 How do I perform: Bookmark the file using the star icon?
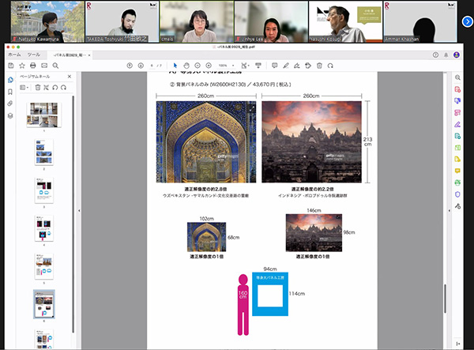click(22, 66)
